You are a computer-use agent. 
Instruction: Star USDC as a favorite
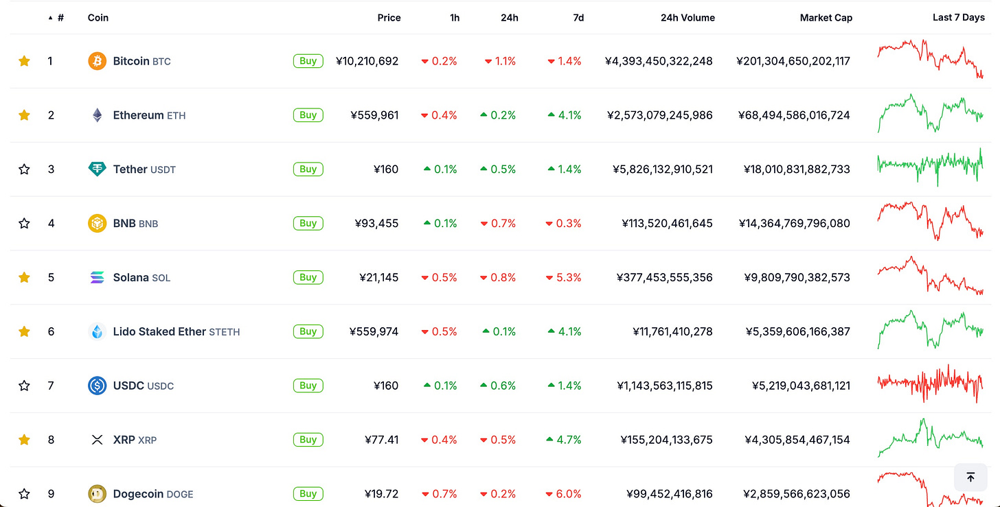point(24,386)
